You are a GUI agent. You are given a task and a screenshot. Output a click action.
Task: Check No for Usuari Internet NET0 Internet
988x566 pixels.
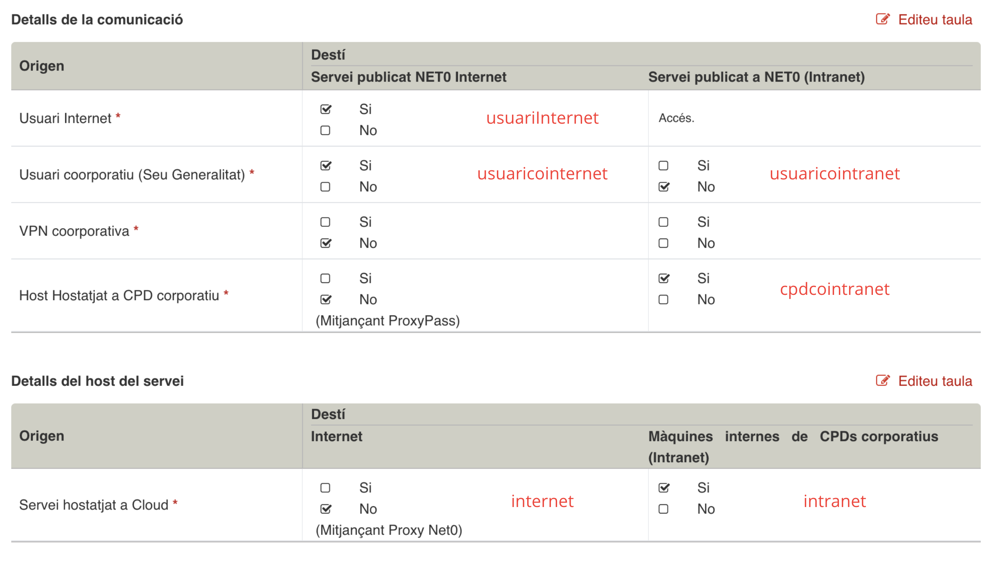pos(326,131)
